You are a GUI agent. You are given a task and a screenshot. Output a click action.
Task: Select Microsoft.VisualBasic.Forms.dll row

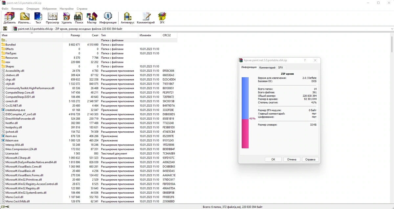pos(89,175)
